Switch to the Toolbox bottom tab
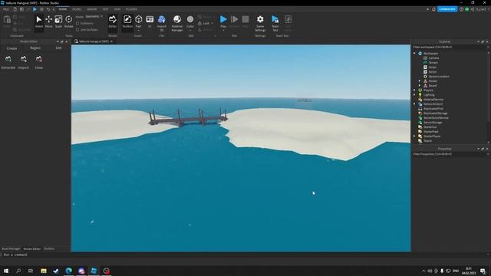Screen dimensions: 491x276 49,248
